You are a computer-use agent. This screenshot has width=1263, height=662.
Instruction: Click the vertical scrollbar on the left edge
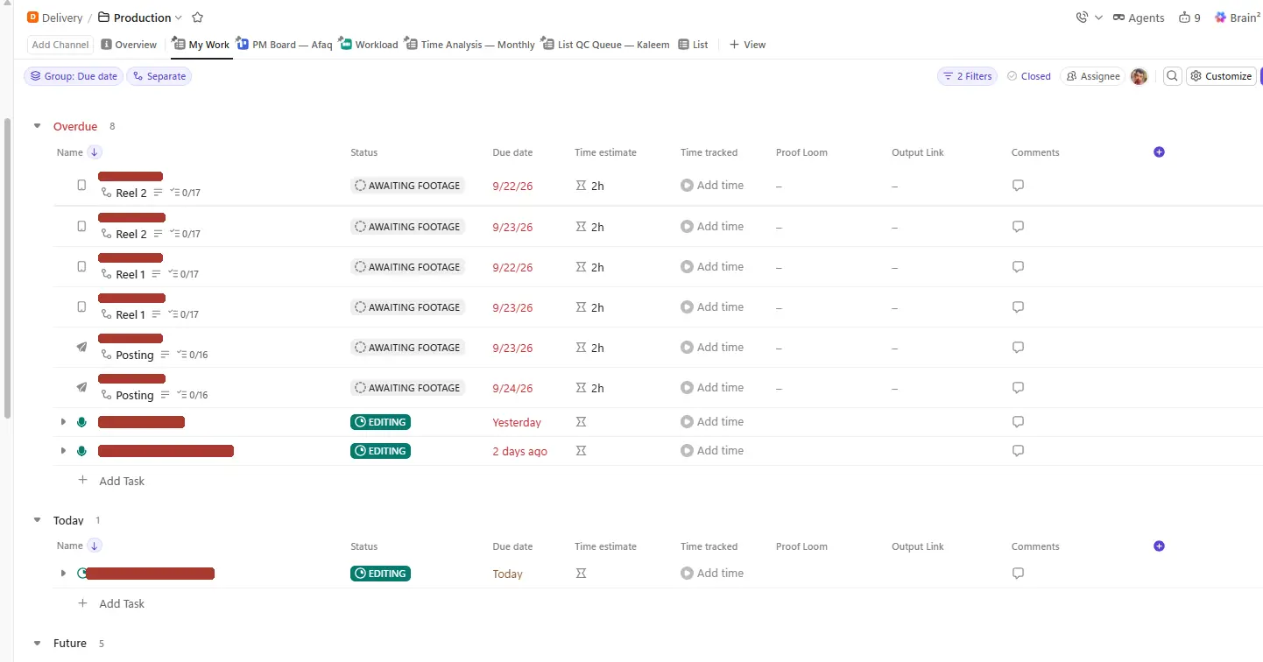click(x=8, y=267)
